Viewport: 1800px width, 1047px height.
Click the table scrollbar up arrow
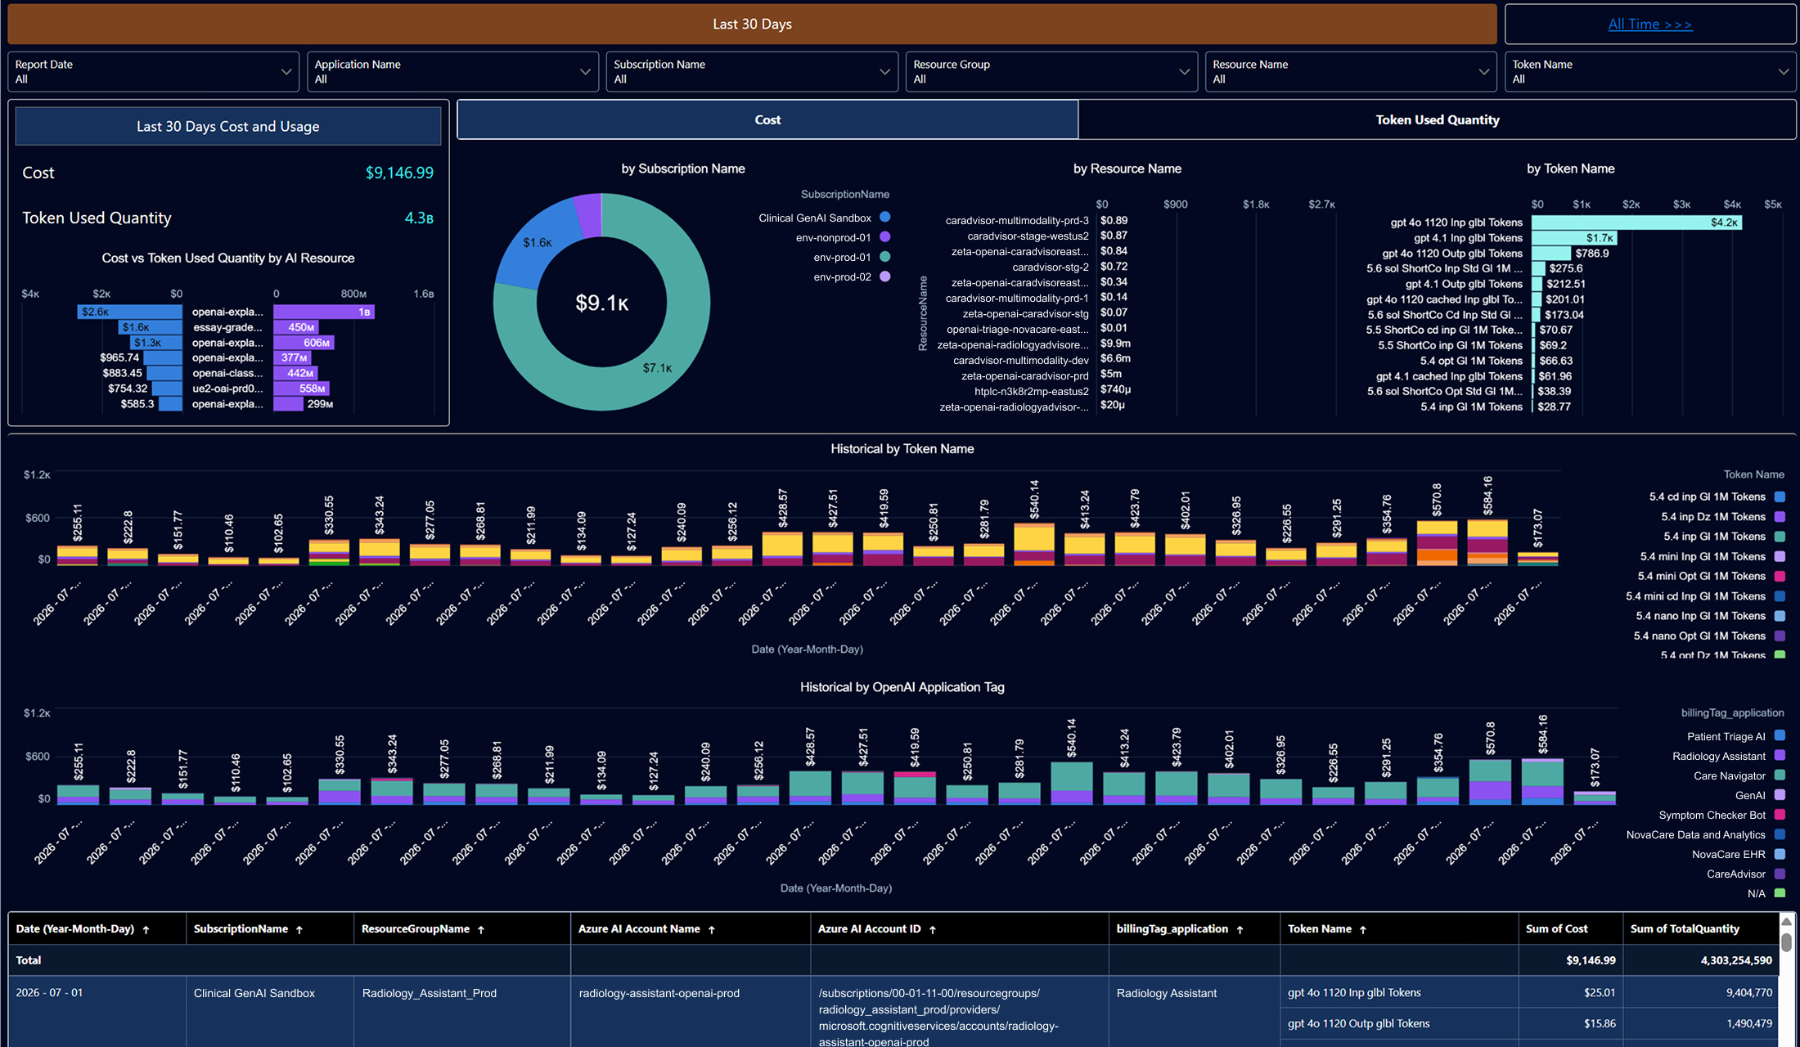(x=1787, y=922)
